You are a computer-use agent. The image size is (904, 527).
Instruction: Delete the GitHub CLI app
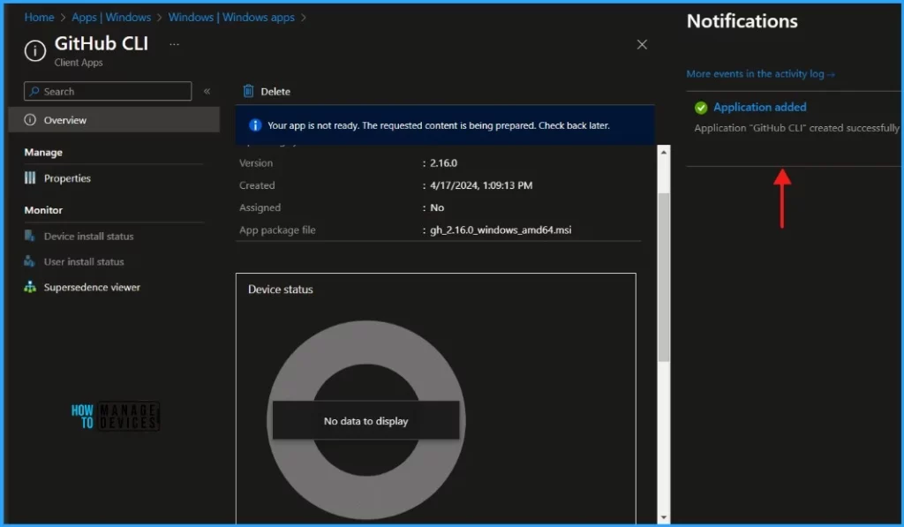coord(267,91)
